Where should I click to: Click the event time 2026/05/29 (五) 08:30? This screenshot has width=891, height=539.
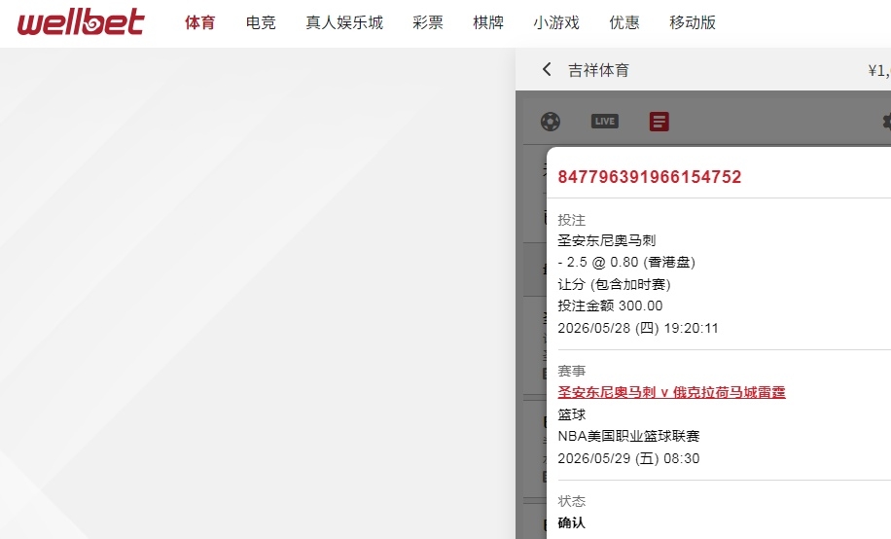click(628, 458)
